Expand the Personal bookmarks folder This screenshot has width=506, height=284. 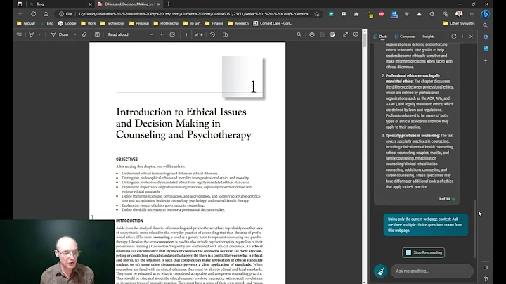[x=139, y=23]
